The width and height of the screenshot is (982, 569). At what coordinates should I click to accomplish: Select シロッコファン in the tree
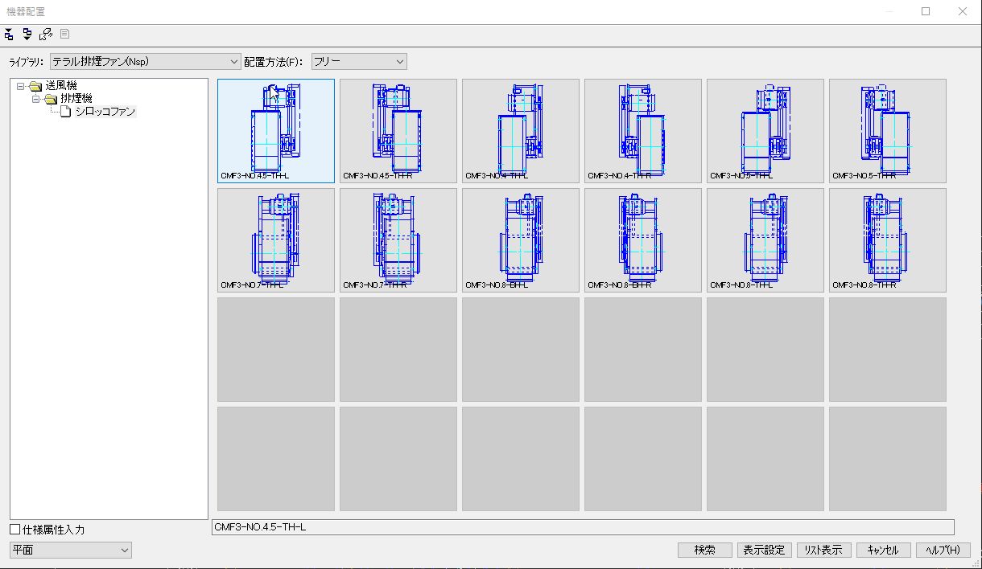pos(105,112)
